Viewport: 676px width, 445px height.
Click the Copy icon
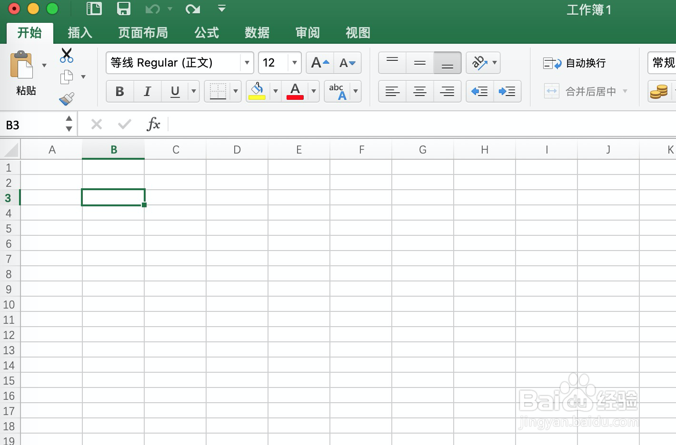click(x=67, y=77)
